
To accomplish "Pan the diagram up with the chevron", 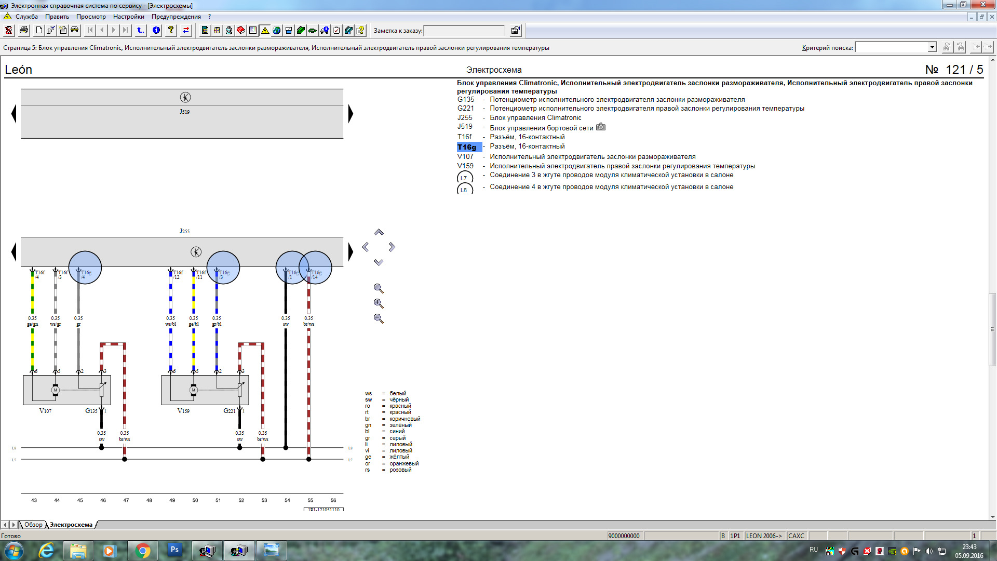I will 379,232.
